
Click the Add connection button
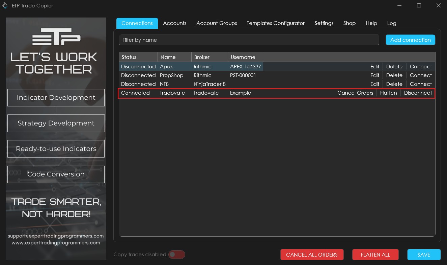(x=410, y=40)
